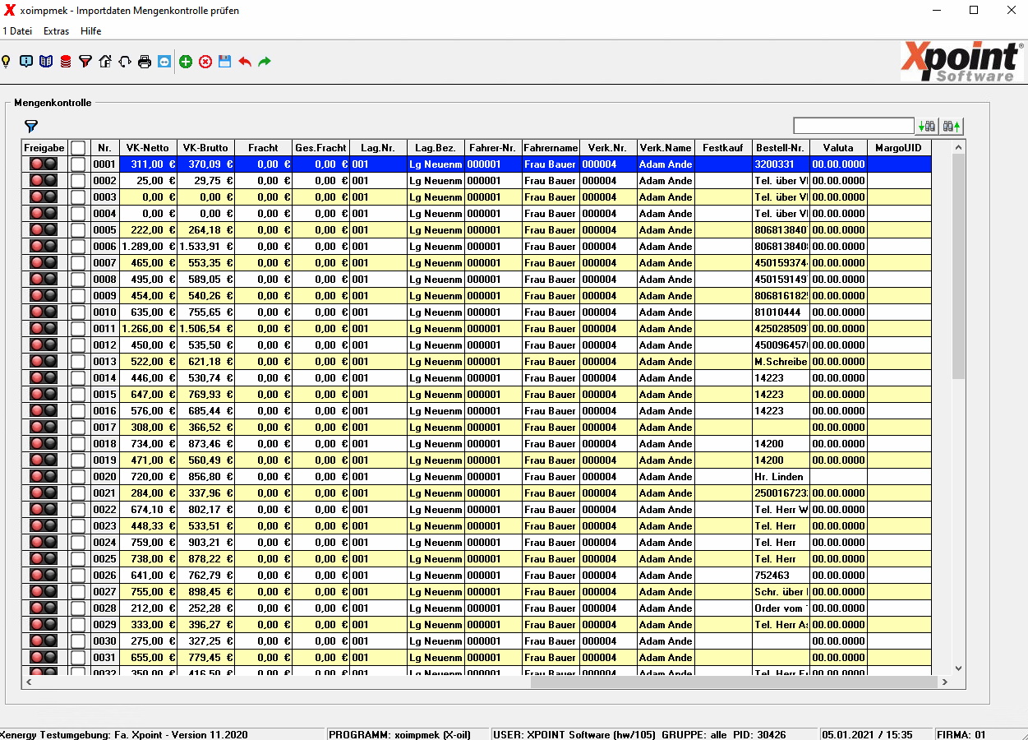Click the green redo arrow
The height and width of the screenshot is (740, 1028).
pyautogui.click(x=265, y=62)
